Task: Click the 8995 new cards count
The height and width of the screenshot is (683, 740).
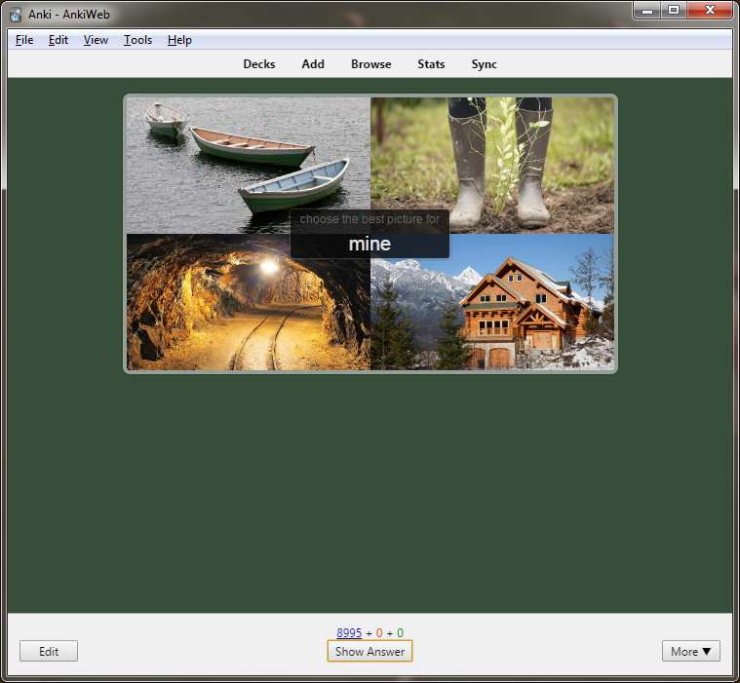Action: 349,633
